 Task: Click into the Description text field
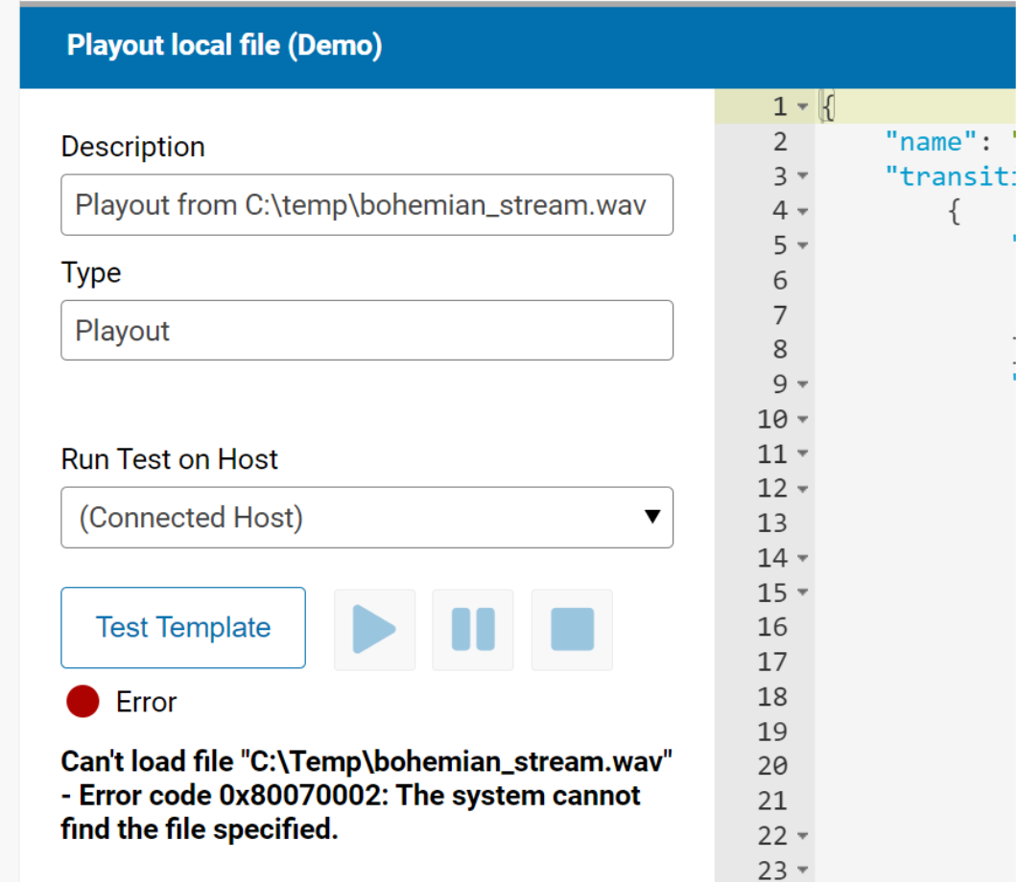pyautogui.click(x=367, y=205)
